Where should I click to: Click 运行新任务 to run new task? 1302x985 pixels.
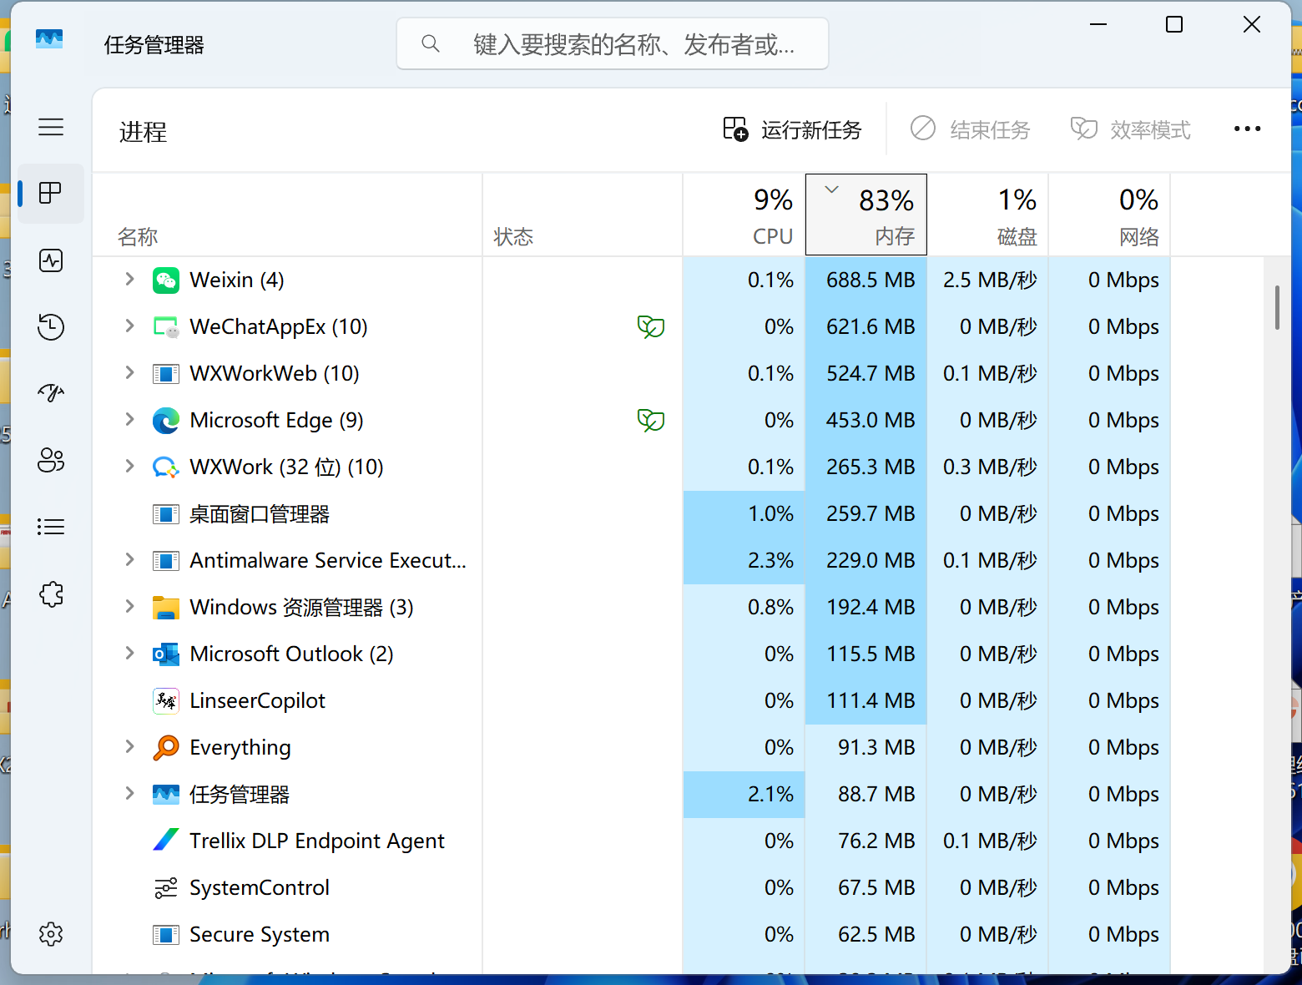point(792,129)
